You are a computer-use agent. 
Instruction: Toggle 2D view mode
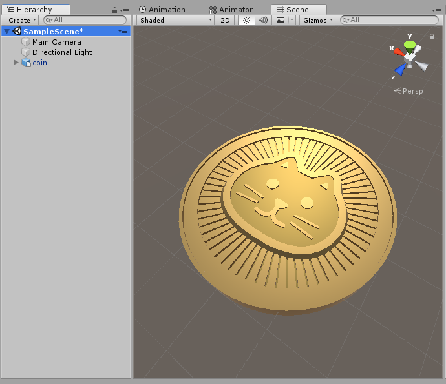(226, 20)
